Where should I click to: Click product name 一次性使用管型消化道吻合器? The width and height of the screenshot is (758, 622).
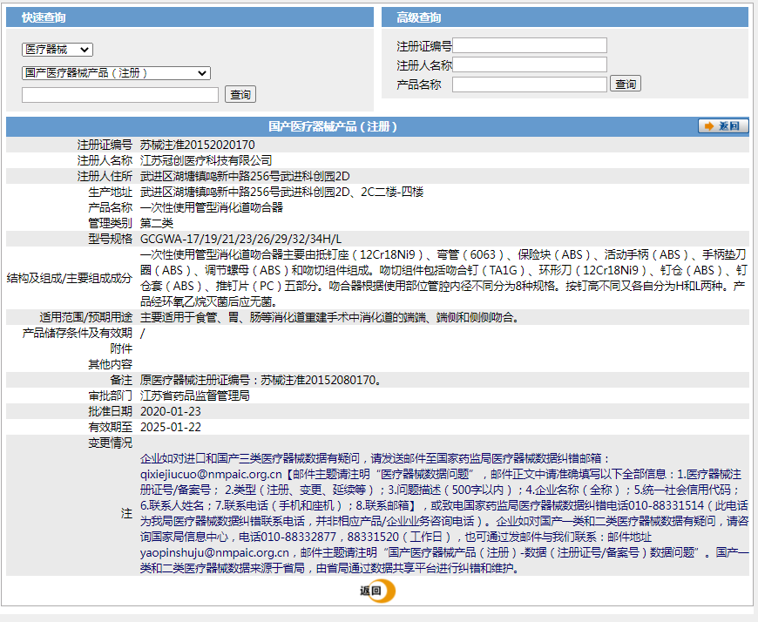click(212, 207)
